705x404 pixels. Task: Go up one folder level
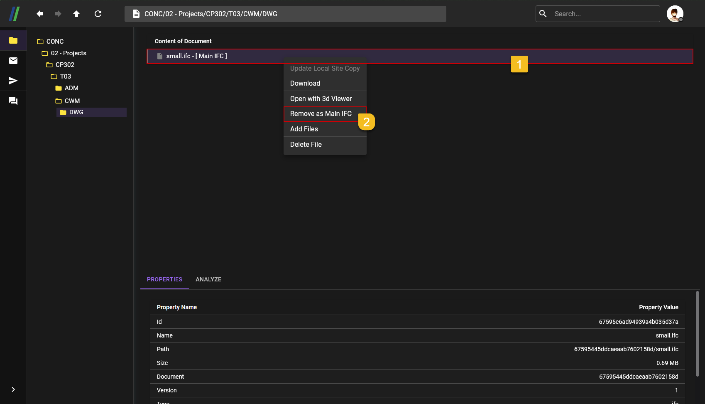click(x=76, y=14)
